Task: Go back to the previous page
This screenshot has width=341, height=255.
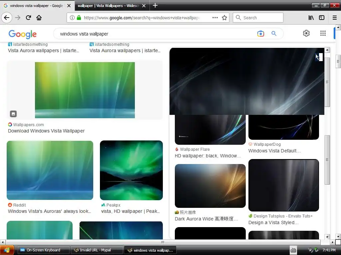Action: (x=7, y=18)
